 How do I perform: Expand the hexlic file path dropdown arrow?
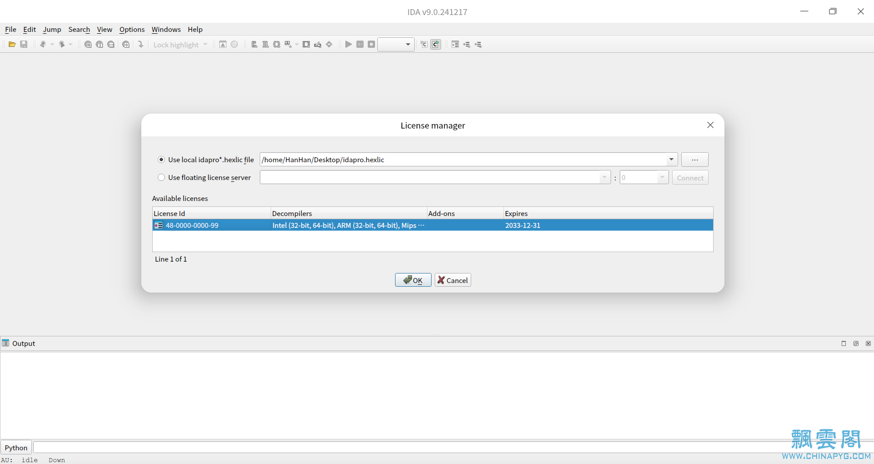pyautogui.click(x=671, y=160)
